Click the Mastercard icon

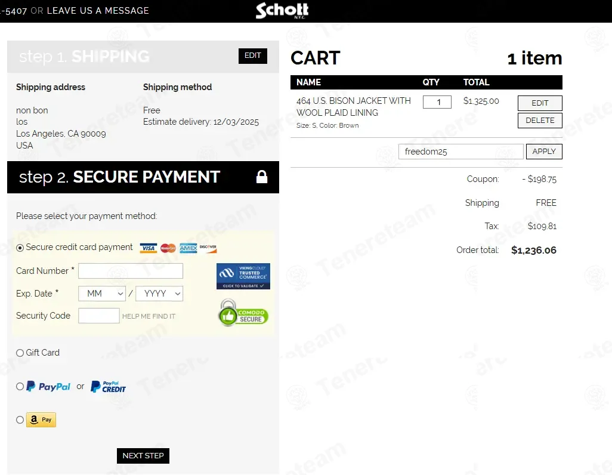pos(168,248)
